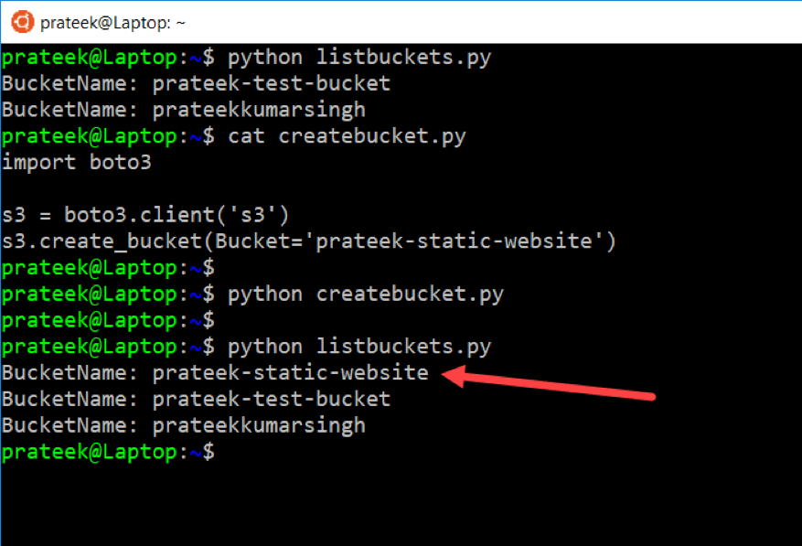Screen dimensions: 802x546
Task: Click the 'cat createbucket.py' command text
Action: tap(347, 136)
